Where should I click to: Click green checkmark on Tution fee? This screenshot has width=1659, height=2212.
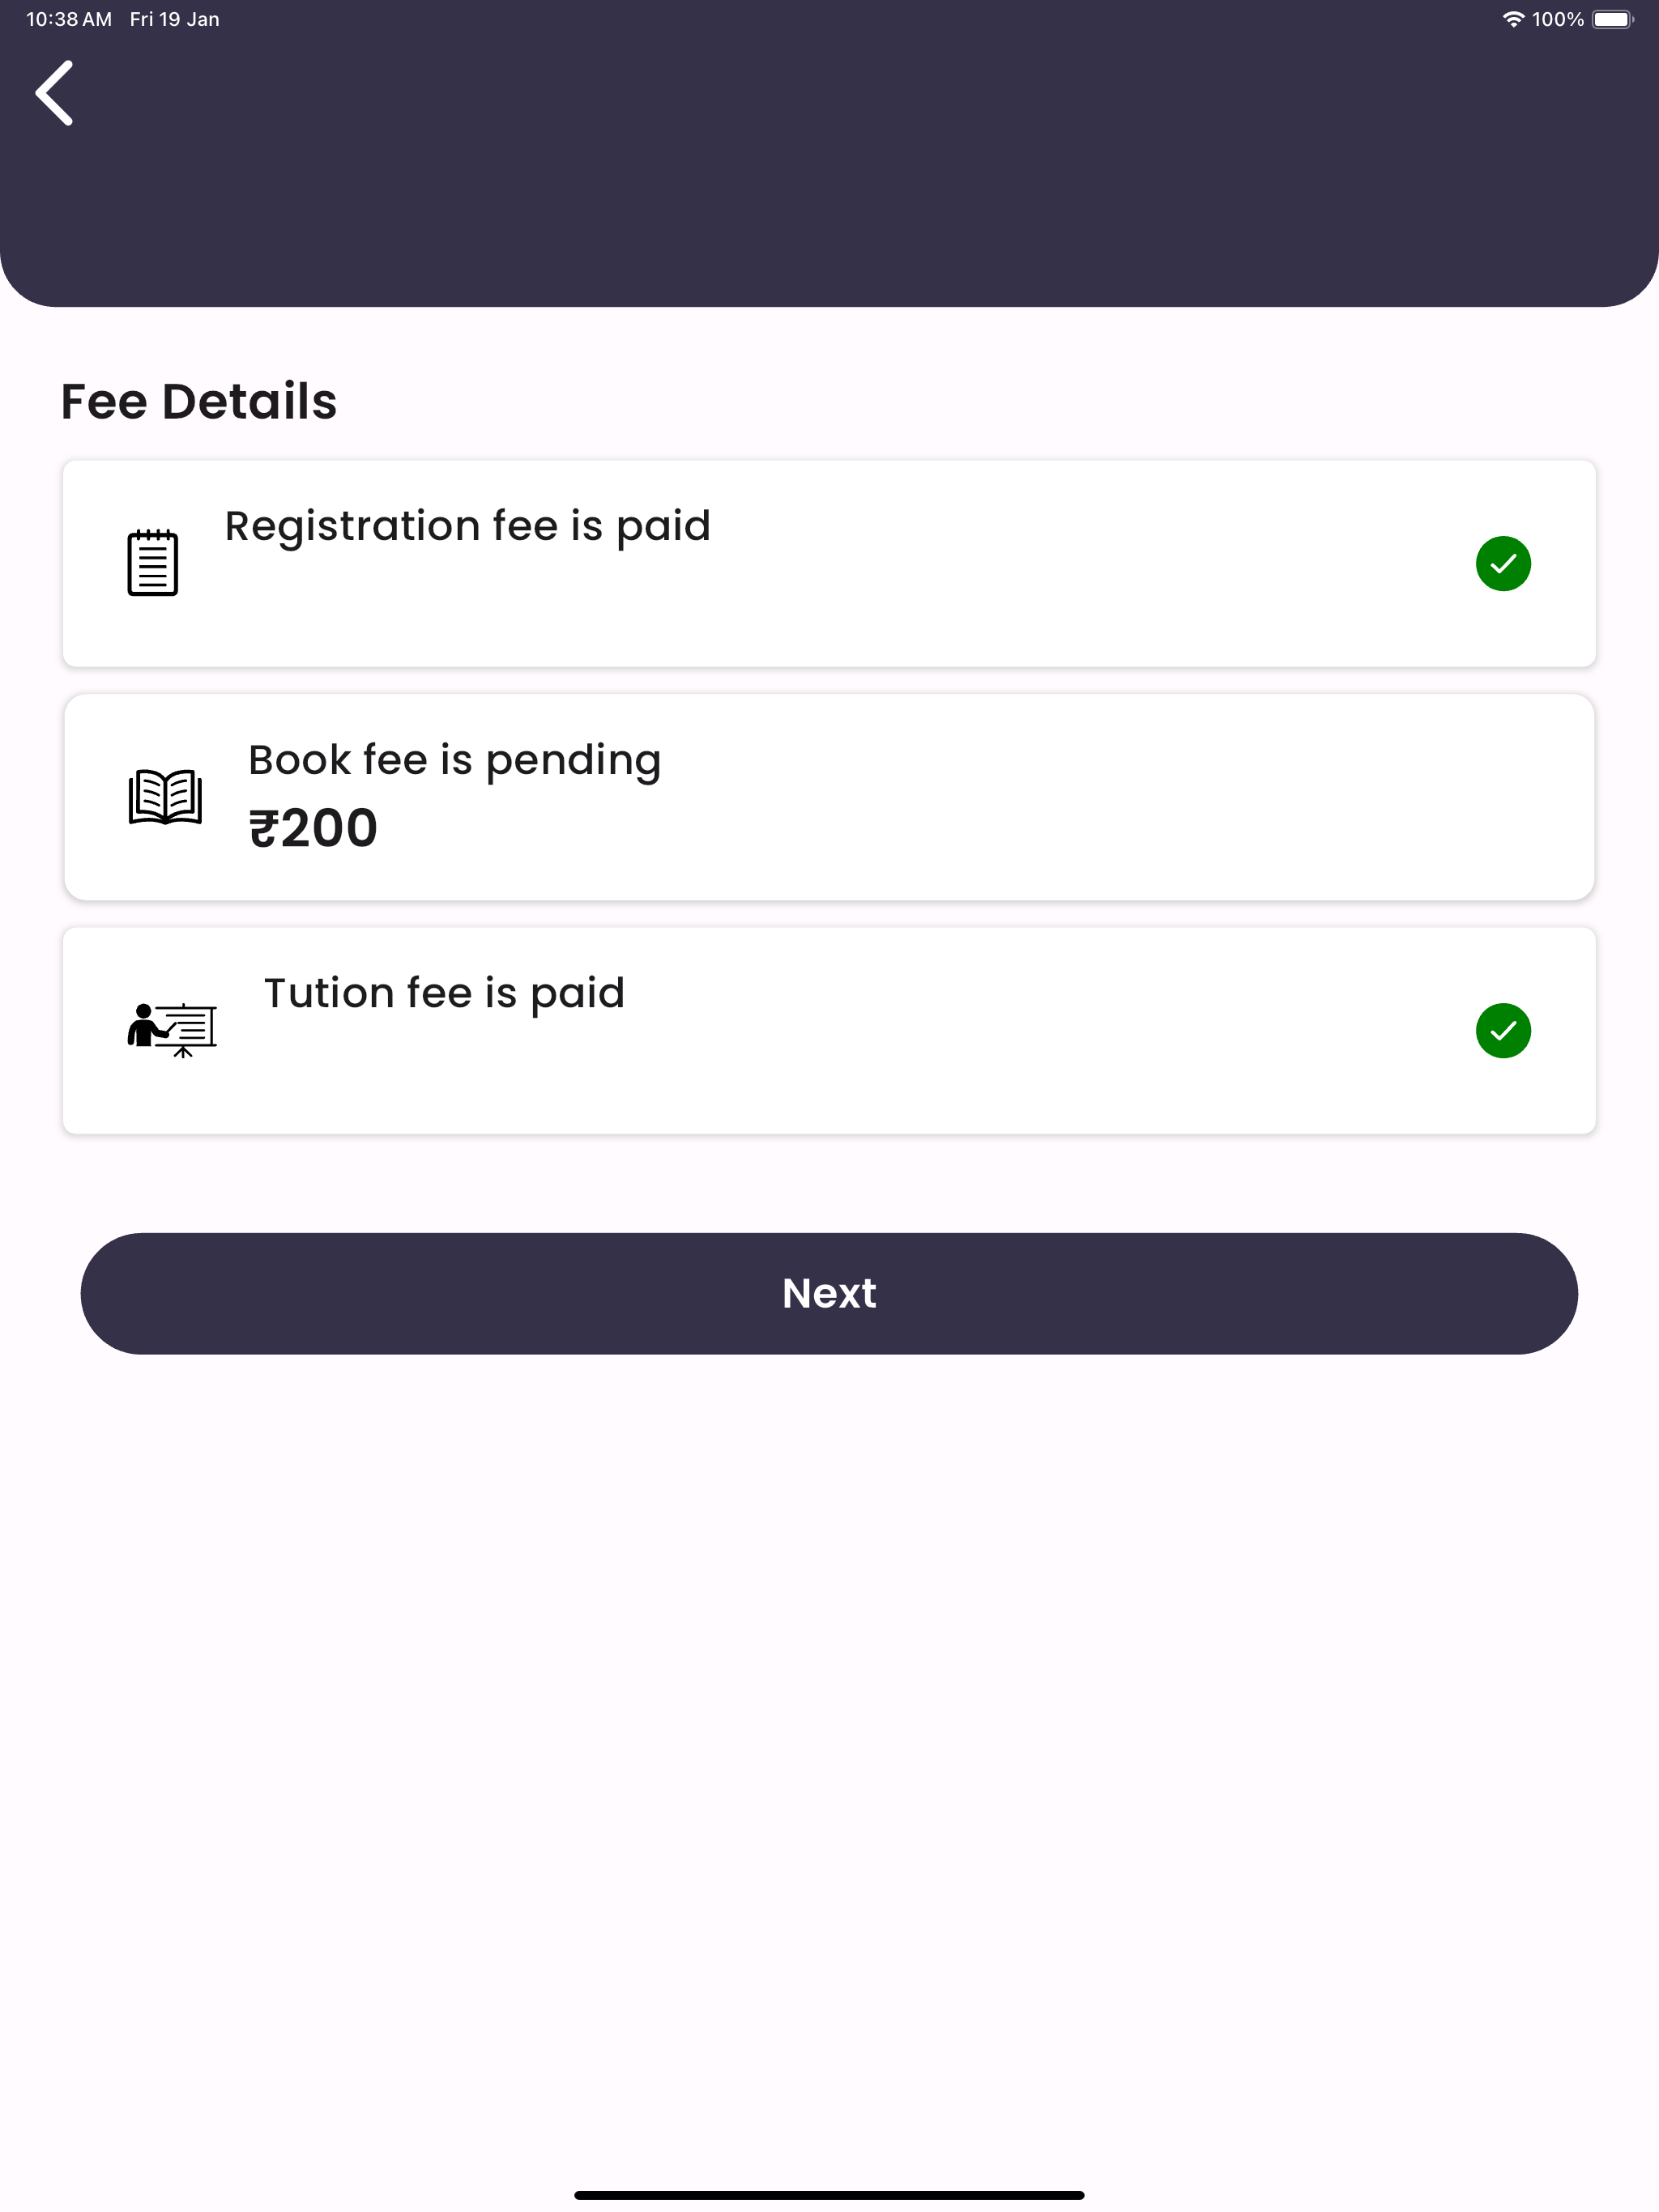click(1503, 1031)
